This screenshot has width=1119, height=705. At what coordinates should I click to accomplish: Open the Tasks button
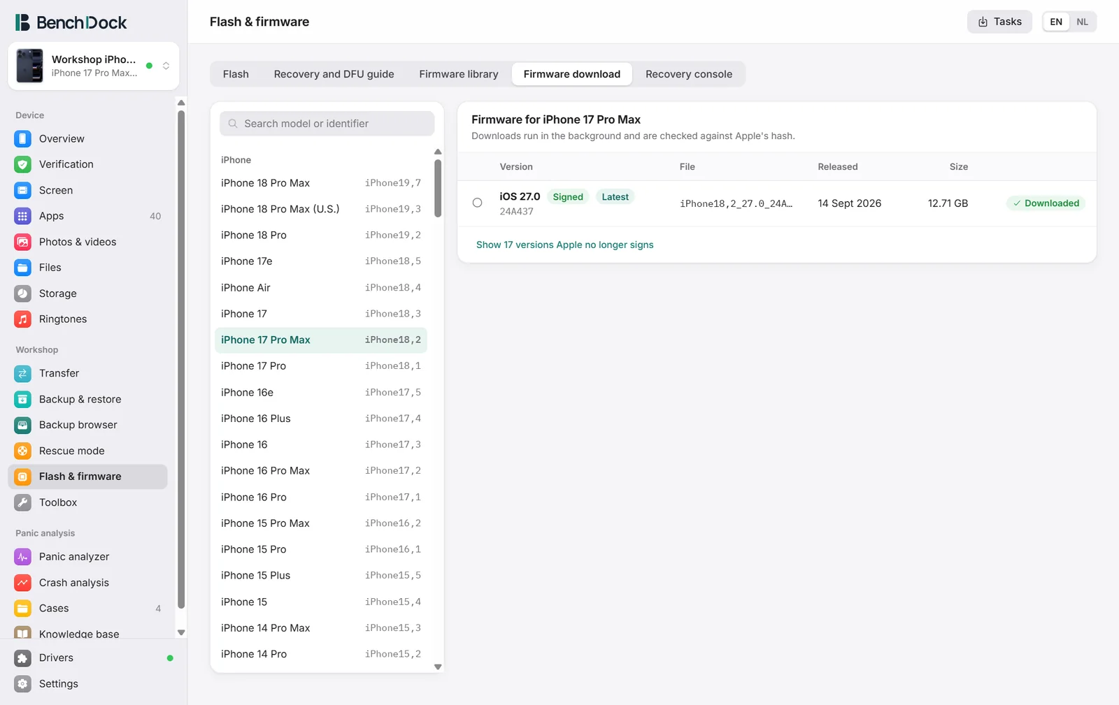pyautogui.click(x=999, y=22)
